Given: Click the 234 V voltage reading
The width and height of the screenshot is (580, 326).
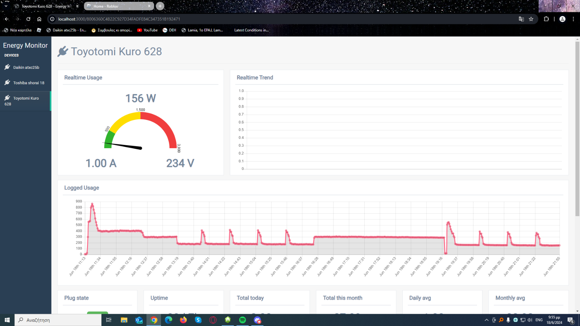Looking at the screenshot, I should (x=180, y=163).
